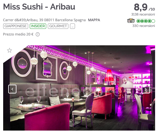This screenshot has width=157, height=135.
Task: Click the Miss Sushi - Aribau title
Action: tap(39, 7)
